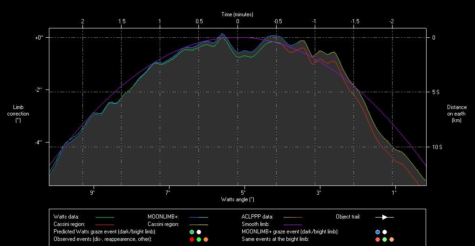
Task: Click the white predicted Watts graze dot
Action: click(199, 232)
